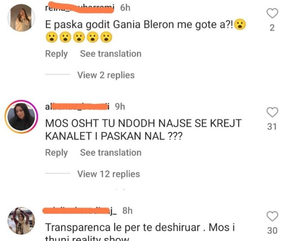This screenshot has width=286, height=241.
Task: Tap heart on MOS OSHT TU NDODH comment
Action: click(272, 112)
